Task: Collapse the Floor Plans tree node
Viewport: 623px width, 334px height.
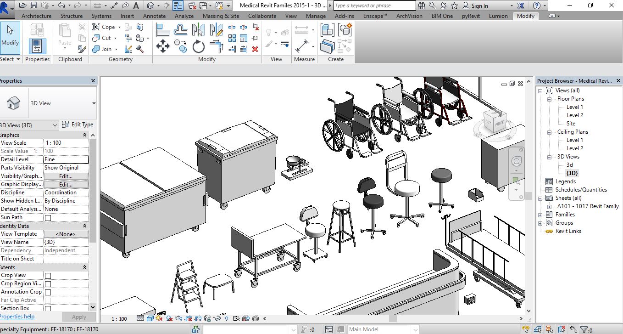Action: [549, 99]
